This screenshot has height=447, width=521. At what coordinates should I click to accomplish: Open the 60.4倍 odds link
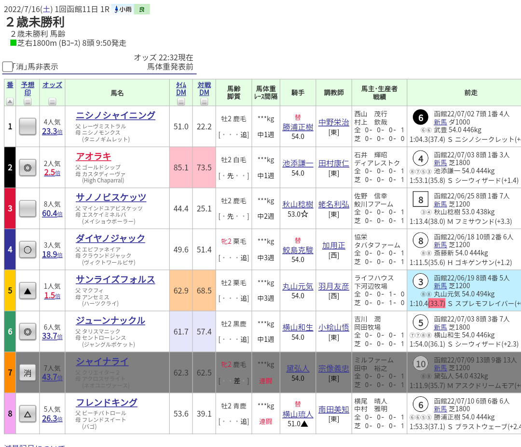click(52, 213)
